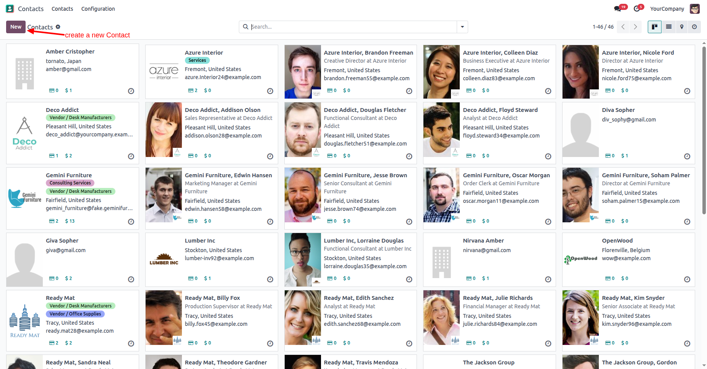
Task: Click the Azure Interior, Nicole Ford name
Action: click(x=638, y=53)
